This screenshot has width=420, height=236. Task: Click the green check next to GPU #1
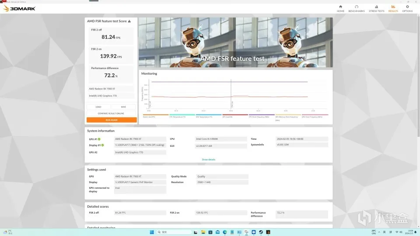pos(99,139)
